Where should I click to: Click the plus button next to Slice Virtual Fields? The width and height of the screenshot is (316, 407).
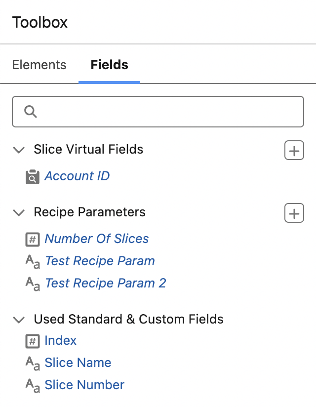pyautogui.click(x=294, y=150)
